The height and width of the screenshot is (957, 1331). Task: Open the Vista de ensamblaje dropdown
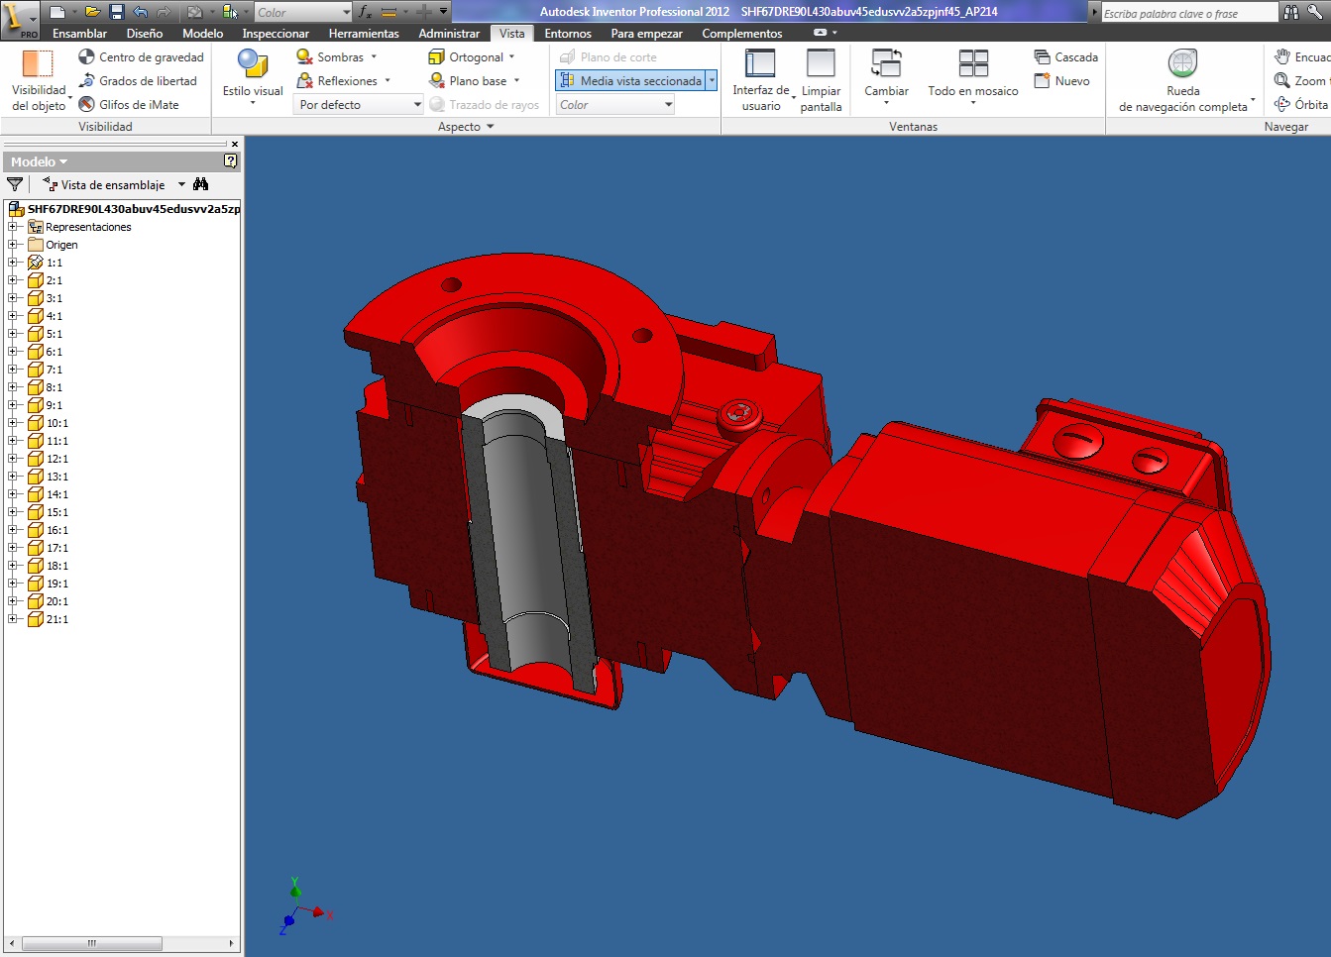181,184
